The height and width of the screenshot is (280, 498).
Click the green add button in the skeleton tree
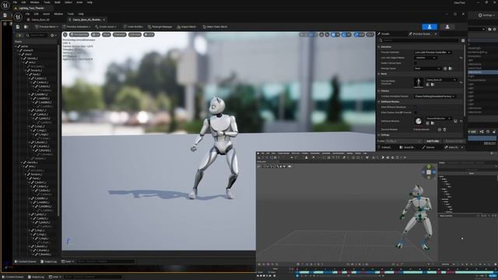[x=19, y=35]
